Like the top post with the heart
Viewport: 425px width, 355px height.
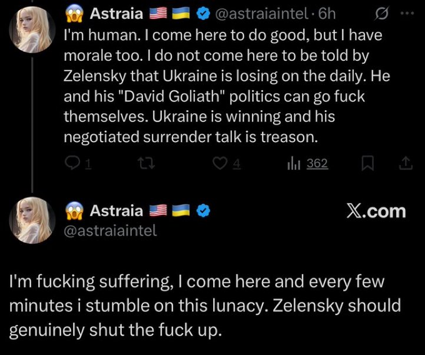pos(219,163)
